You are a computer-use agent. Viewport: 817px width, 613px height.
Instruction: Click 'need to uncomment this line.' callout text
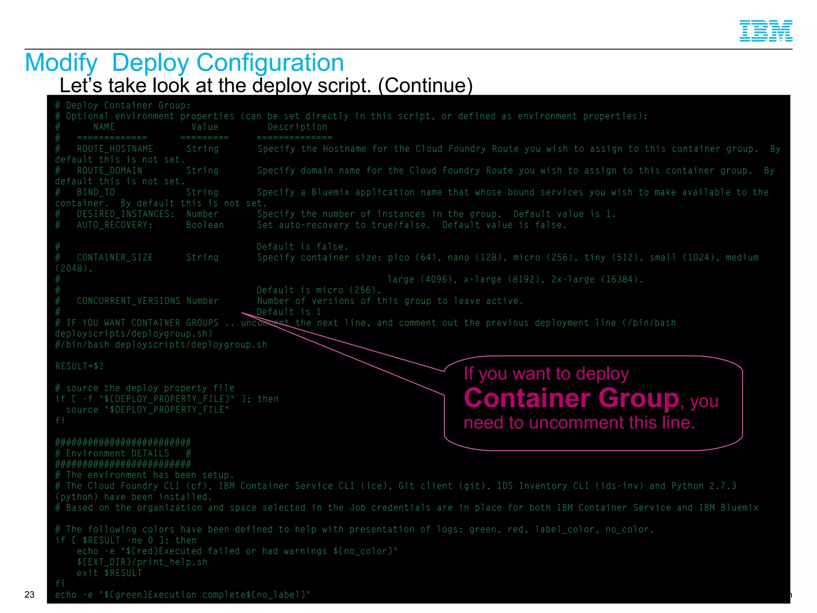pyautogui.click(x=579, y=423)
